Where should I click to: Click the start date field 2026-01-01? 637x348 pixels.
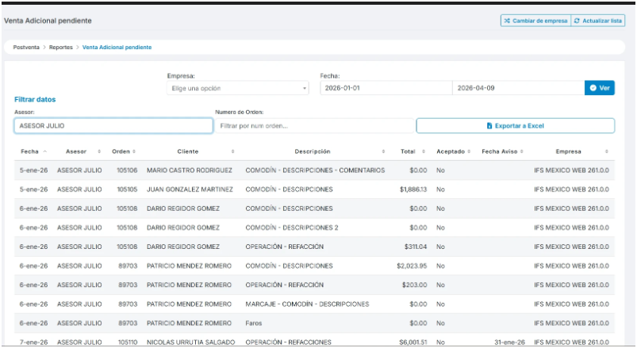click(386, 88)
